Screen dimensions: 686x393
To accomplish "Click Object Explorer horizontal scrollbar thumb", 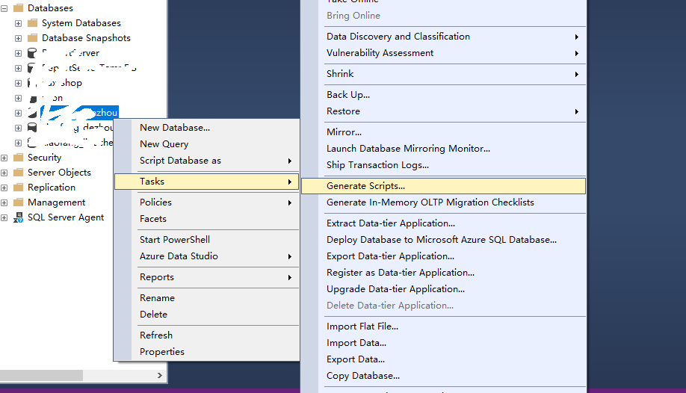I will 41,376.
